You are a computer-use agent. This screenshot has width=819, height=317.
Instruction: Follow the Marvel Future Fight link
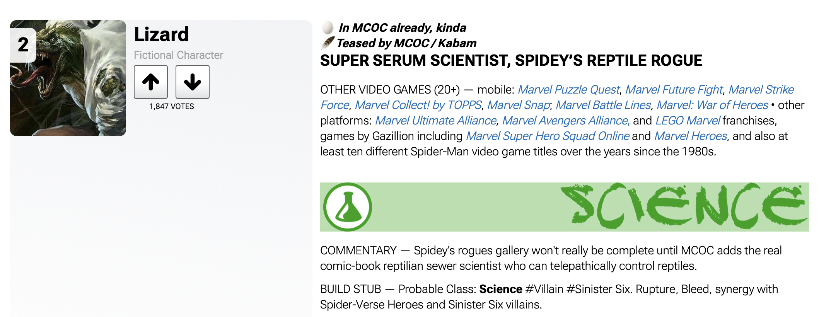point(674,90)
